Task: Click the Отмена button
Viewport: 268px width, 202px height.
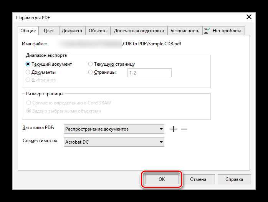Action: [x=198, y=179]
